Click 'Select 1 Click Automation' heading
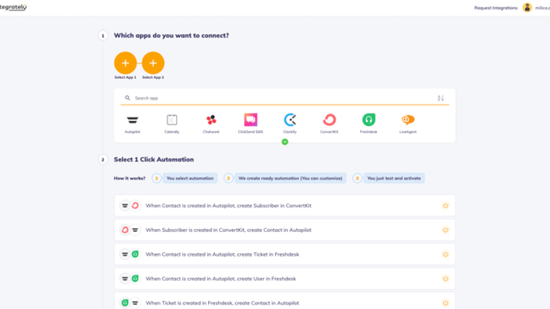 pyautogui.click(x=154, y=160)
